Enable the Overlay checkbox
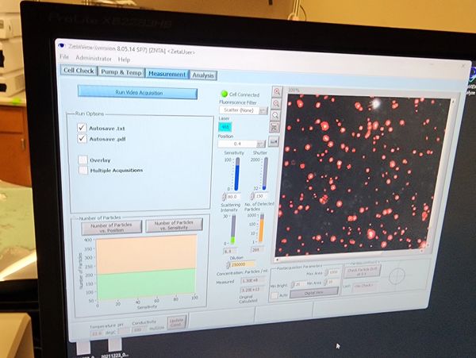This screenshot has width=476, height=358. tap(82, 160)
